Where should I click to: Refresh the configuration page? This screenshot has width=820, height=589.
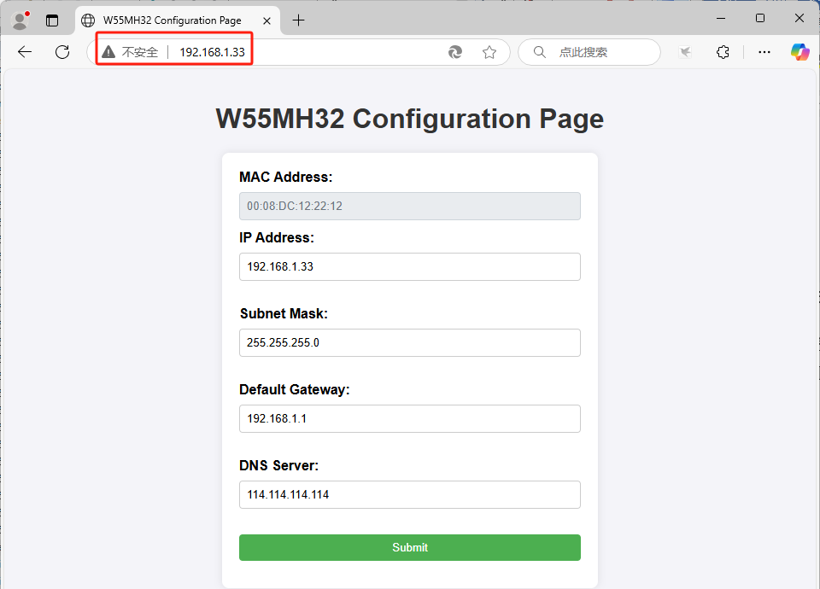[x=62, y=52]
